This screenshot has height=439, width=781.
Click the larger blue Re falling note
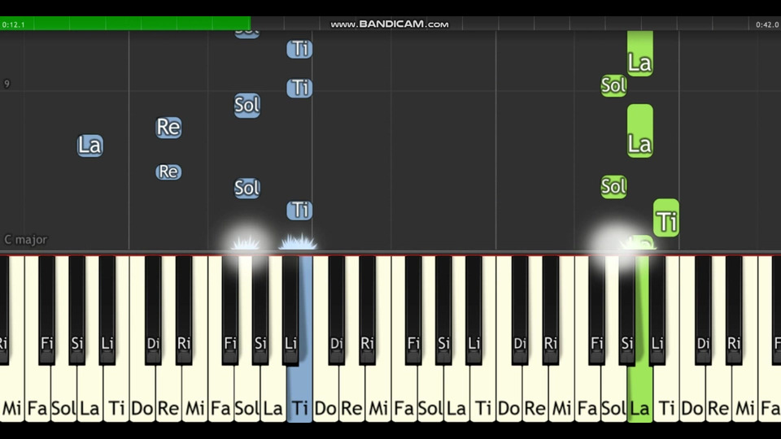[x=168, y=128]
